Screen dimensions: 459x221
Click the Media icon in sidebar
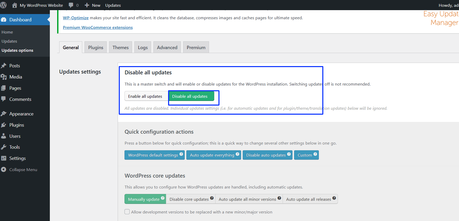tap(4, 77)
